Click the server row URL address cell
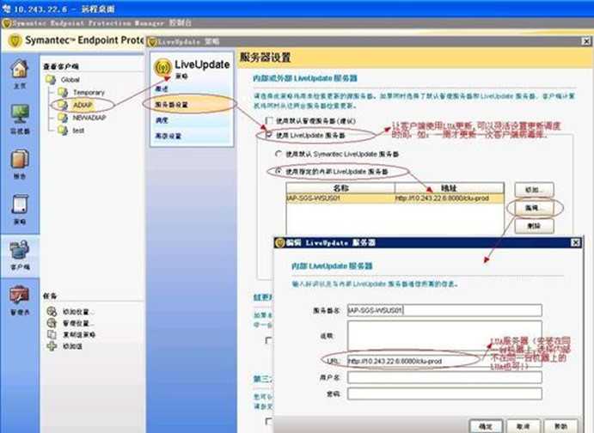Image resolution: width=594 pixels, height=433 pixels. [450, 198]
